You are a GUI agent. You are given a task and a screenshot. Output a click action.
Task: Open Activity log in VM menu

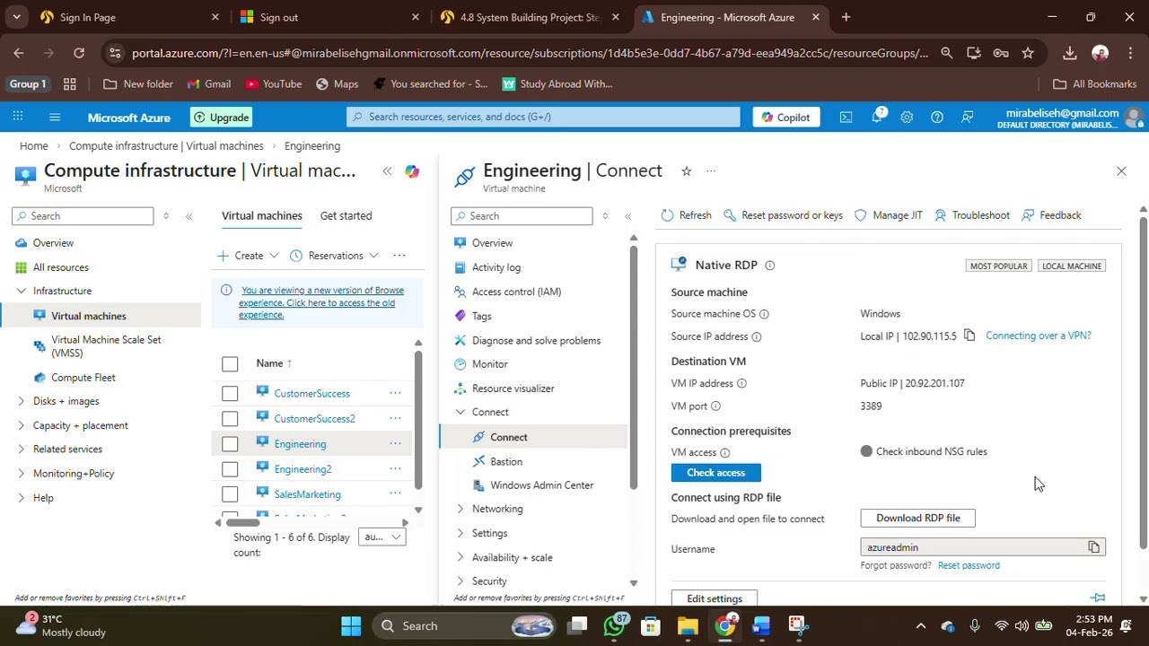[x=496, y=267]
